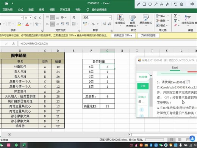The height and width of the screenshot is (148, 197).
Task: Select the circle annotation tool
Action: click(150, 4)
